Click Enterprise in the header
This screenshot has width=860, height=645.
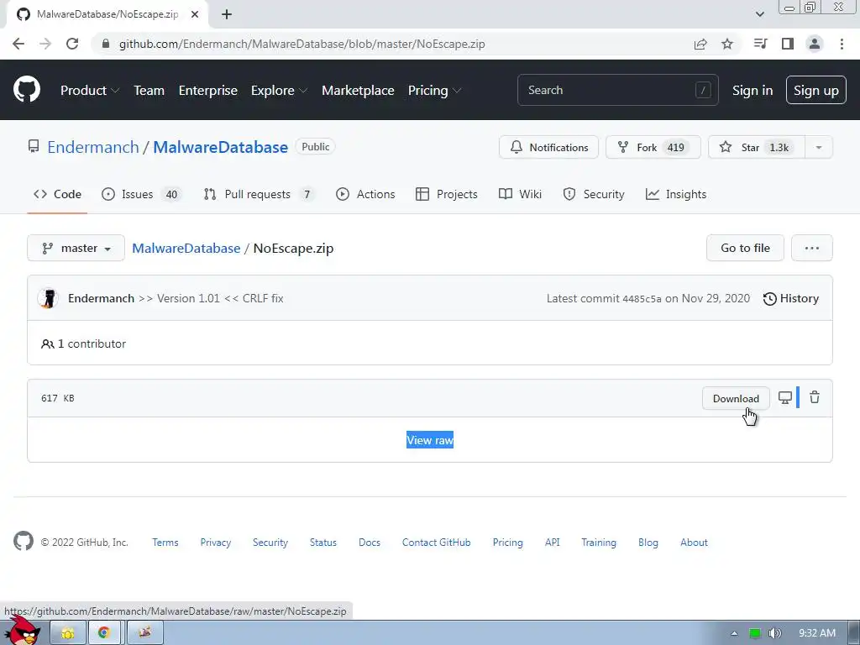pyautogui.click(x=208, y=90)
